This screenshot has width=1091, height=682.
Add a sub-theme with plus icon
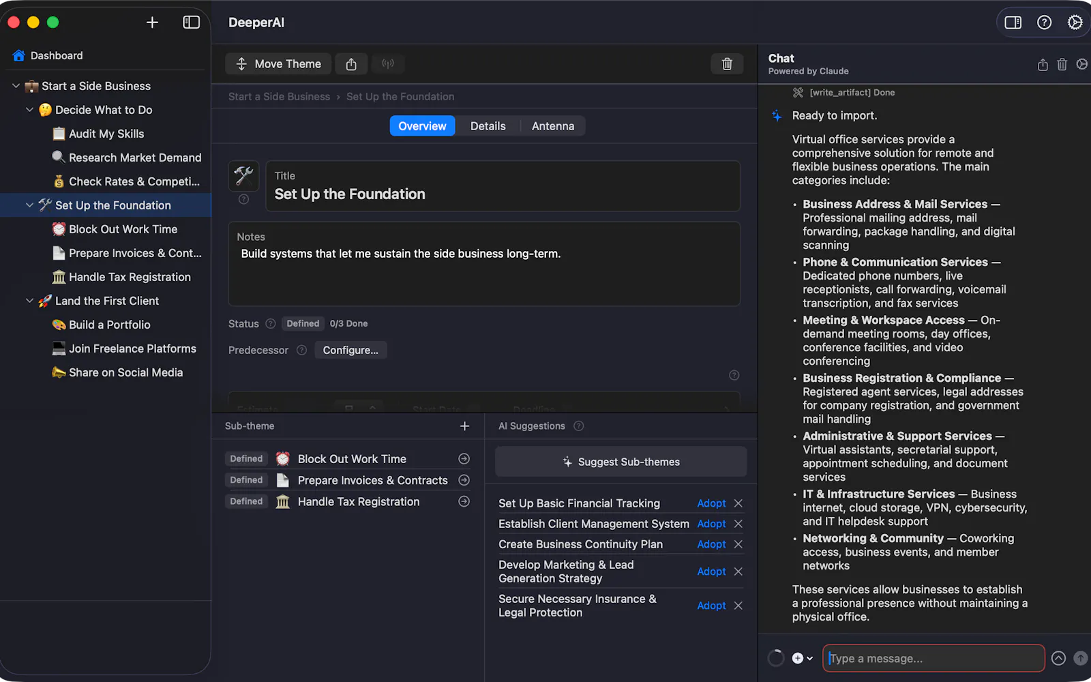[x=464, y=426]
